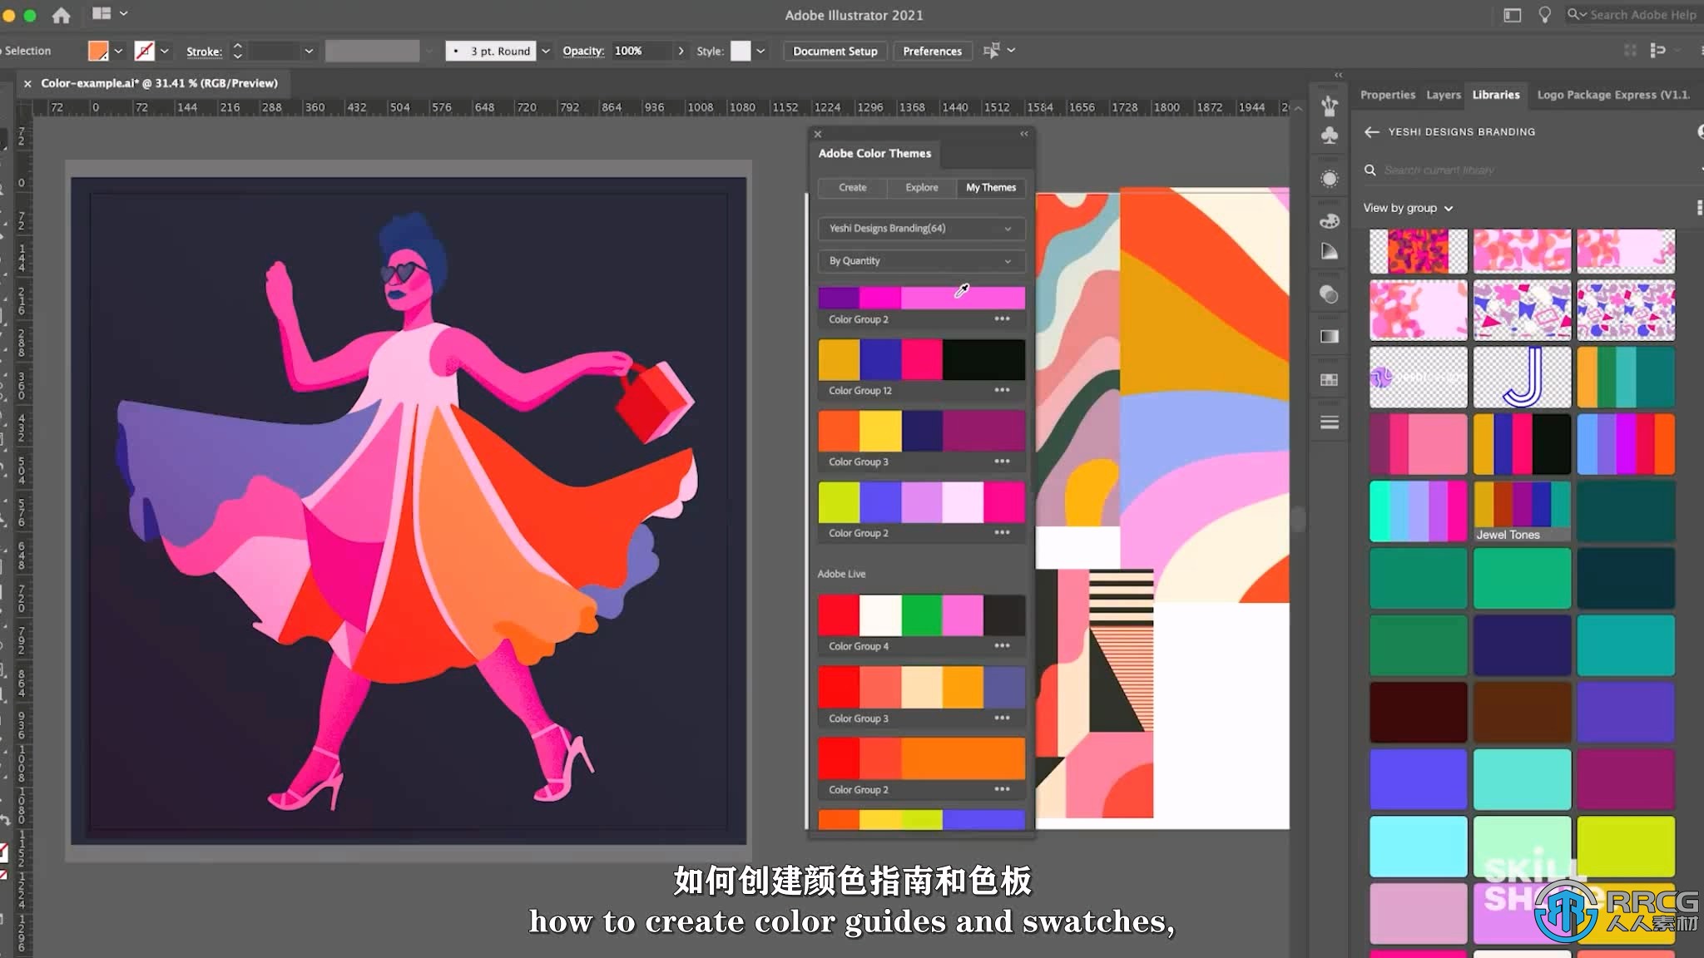Switch to the Explore tab
Screen dimensions: 1704x958
tap(921, 188)
